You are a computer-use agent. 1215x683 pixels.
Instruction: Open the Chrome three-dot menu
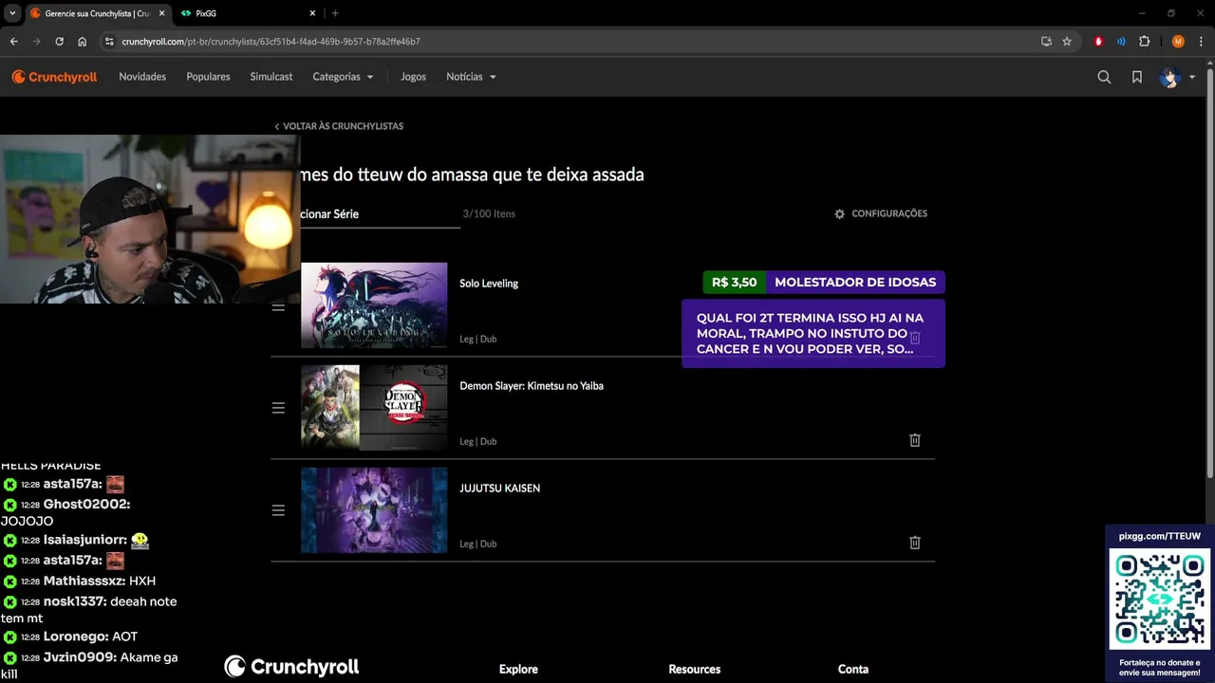point(1201,42)
